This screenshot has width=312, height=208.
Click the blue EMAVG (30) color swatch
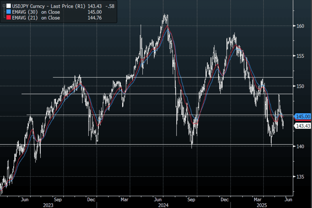(8, 12)
